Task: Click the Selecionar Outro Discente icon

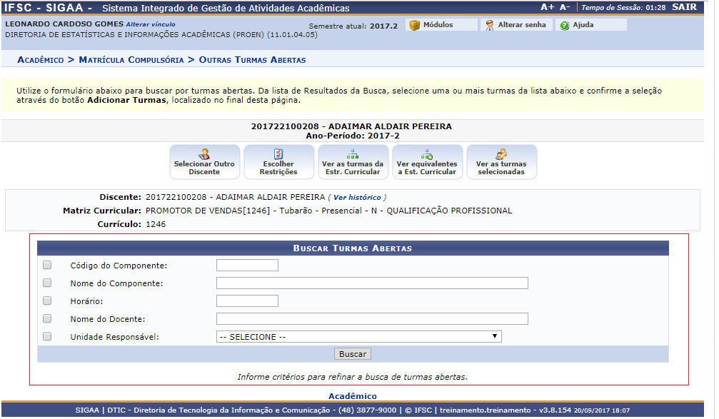Action: click(x=204, y=154)
